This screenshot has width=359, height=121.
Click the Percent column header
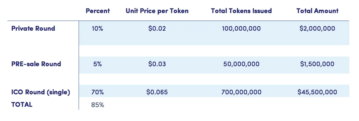pyautogui.click(x=98, y=11)
